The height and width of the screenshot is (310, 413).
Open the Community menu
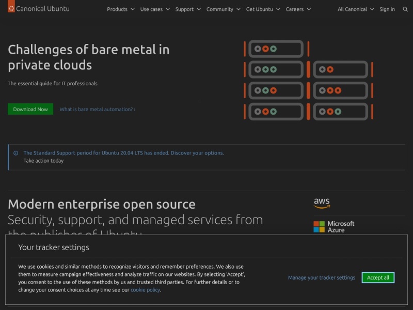click(x=224, y=9)
